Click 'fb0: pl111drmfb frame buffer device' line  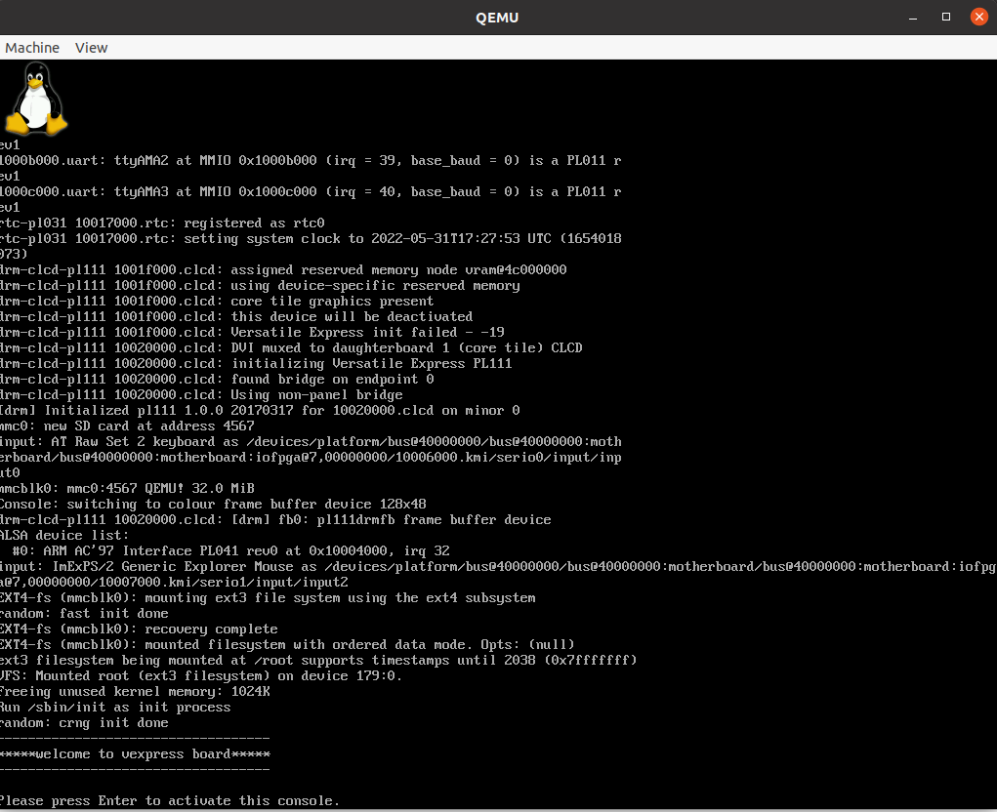coord(275,520)
